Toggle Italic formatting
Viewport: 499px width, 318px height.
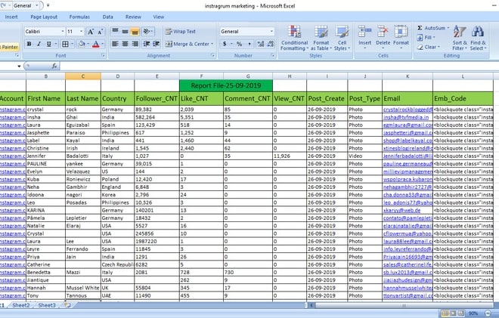pos(39,44)
